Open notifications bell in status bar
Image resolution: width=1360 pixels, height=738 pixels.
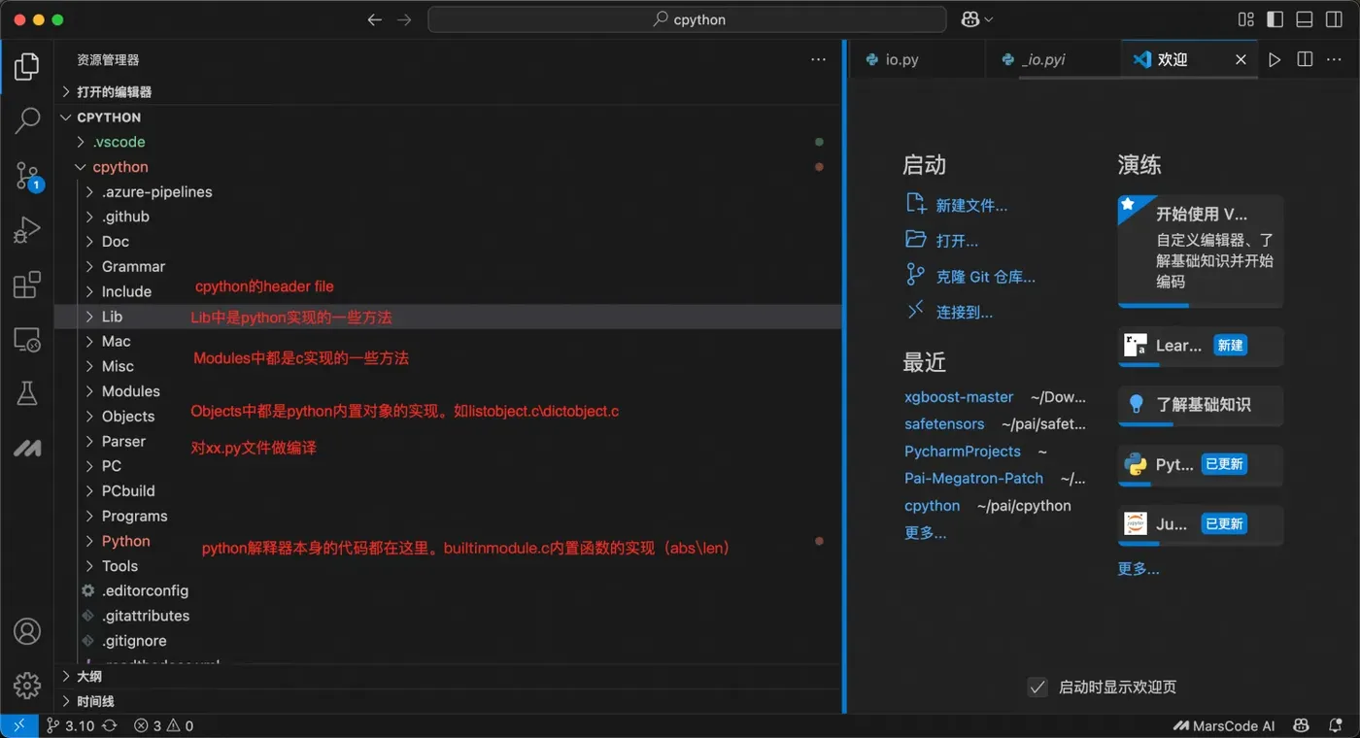tap(1335, 725)
